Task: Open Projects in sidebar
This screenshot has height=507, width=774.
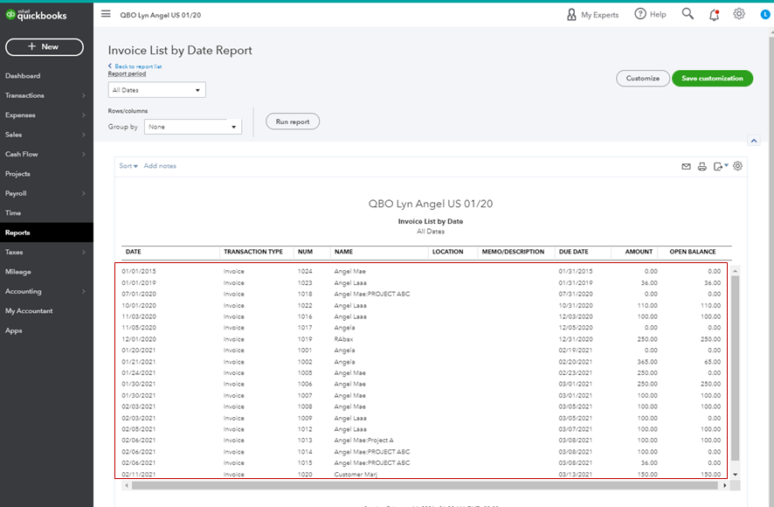Action: click(17, 173)
